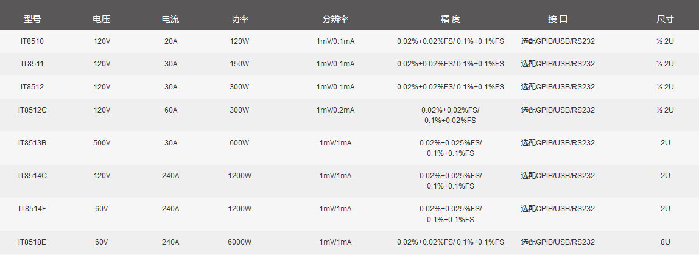The height and width of the screenshot is (255, 699).
Task: Click 600W power value
Action: [x=239, y=142]
